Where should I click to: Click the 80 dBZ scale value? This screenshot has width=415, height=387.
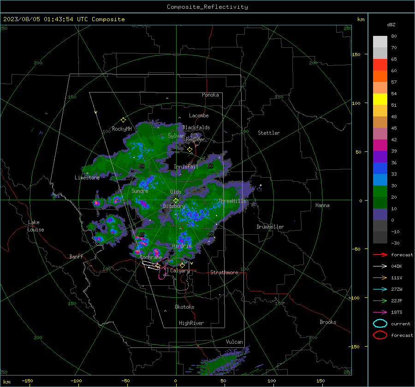coord(394,36)
